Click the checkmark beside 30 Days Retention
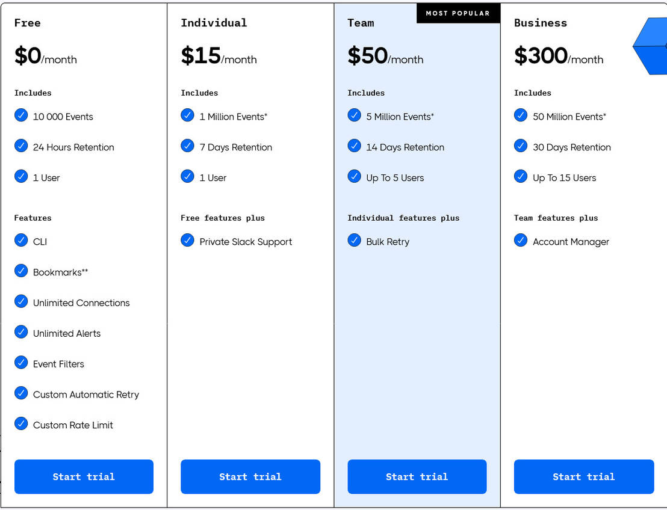Viewport: 667px width, 510px height. point(521,147)
